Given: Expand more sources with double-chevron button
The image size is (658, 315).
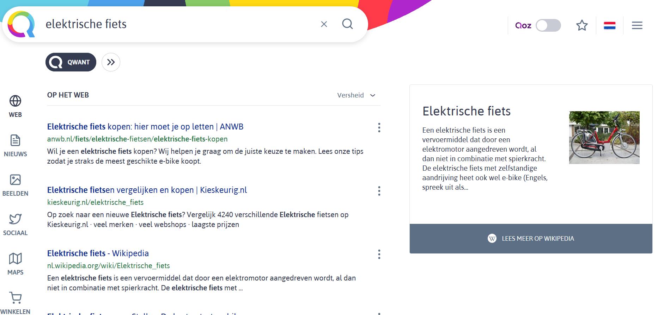Looking at the screenshot, I should pos(111,62).
